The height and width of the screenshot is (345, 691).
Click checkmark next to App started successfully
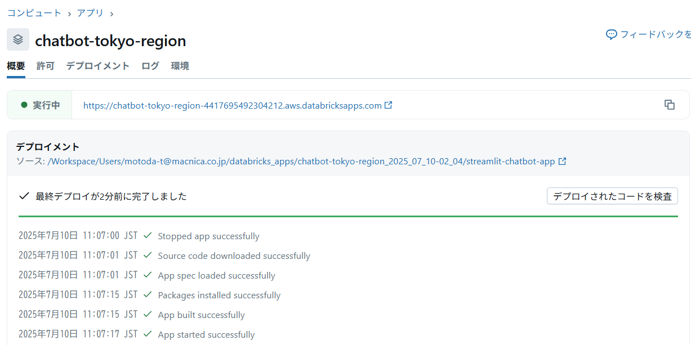(148, 334)
